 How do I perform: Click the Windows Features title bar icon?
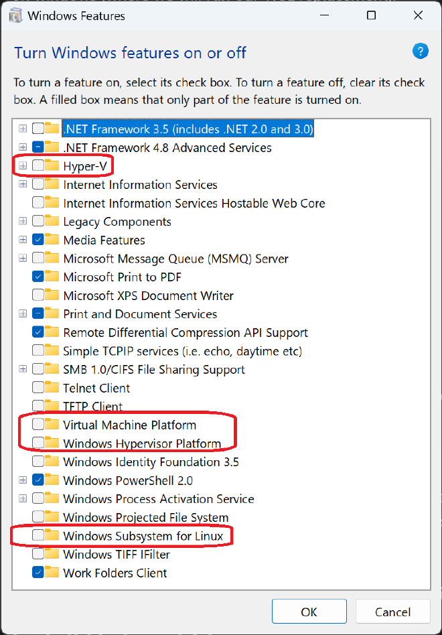pyautogui.click(x=16, y=16)
